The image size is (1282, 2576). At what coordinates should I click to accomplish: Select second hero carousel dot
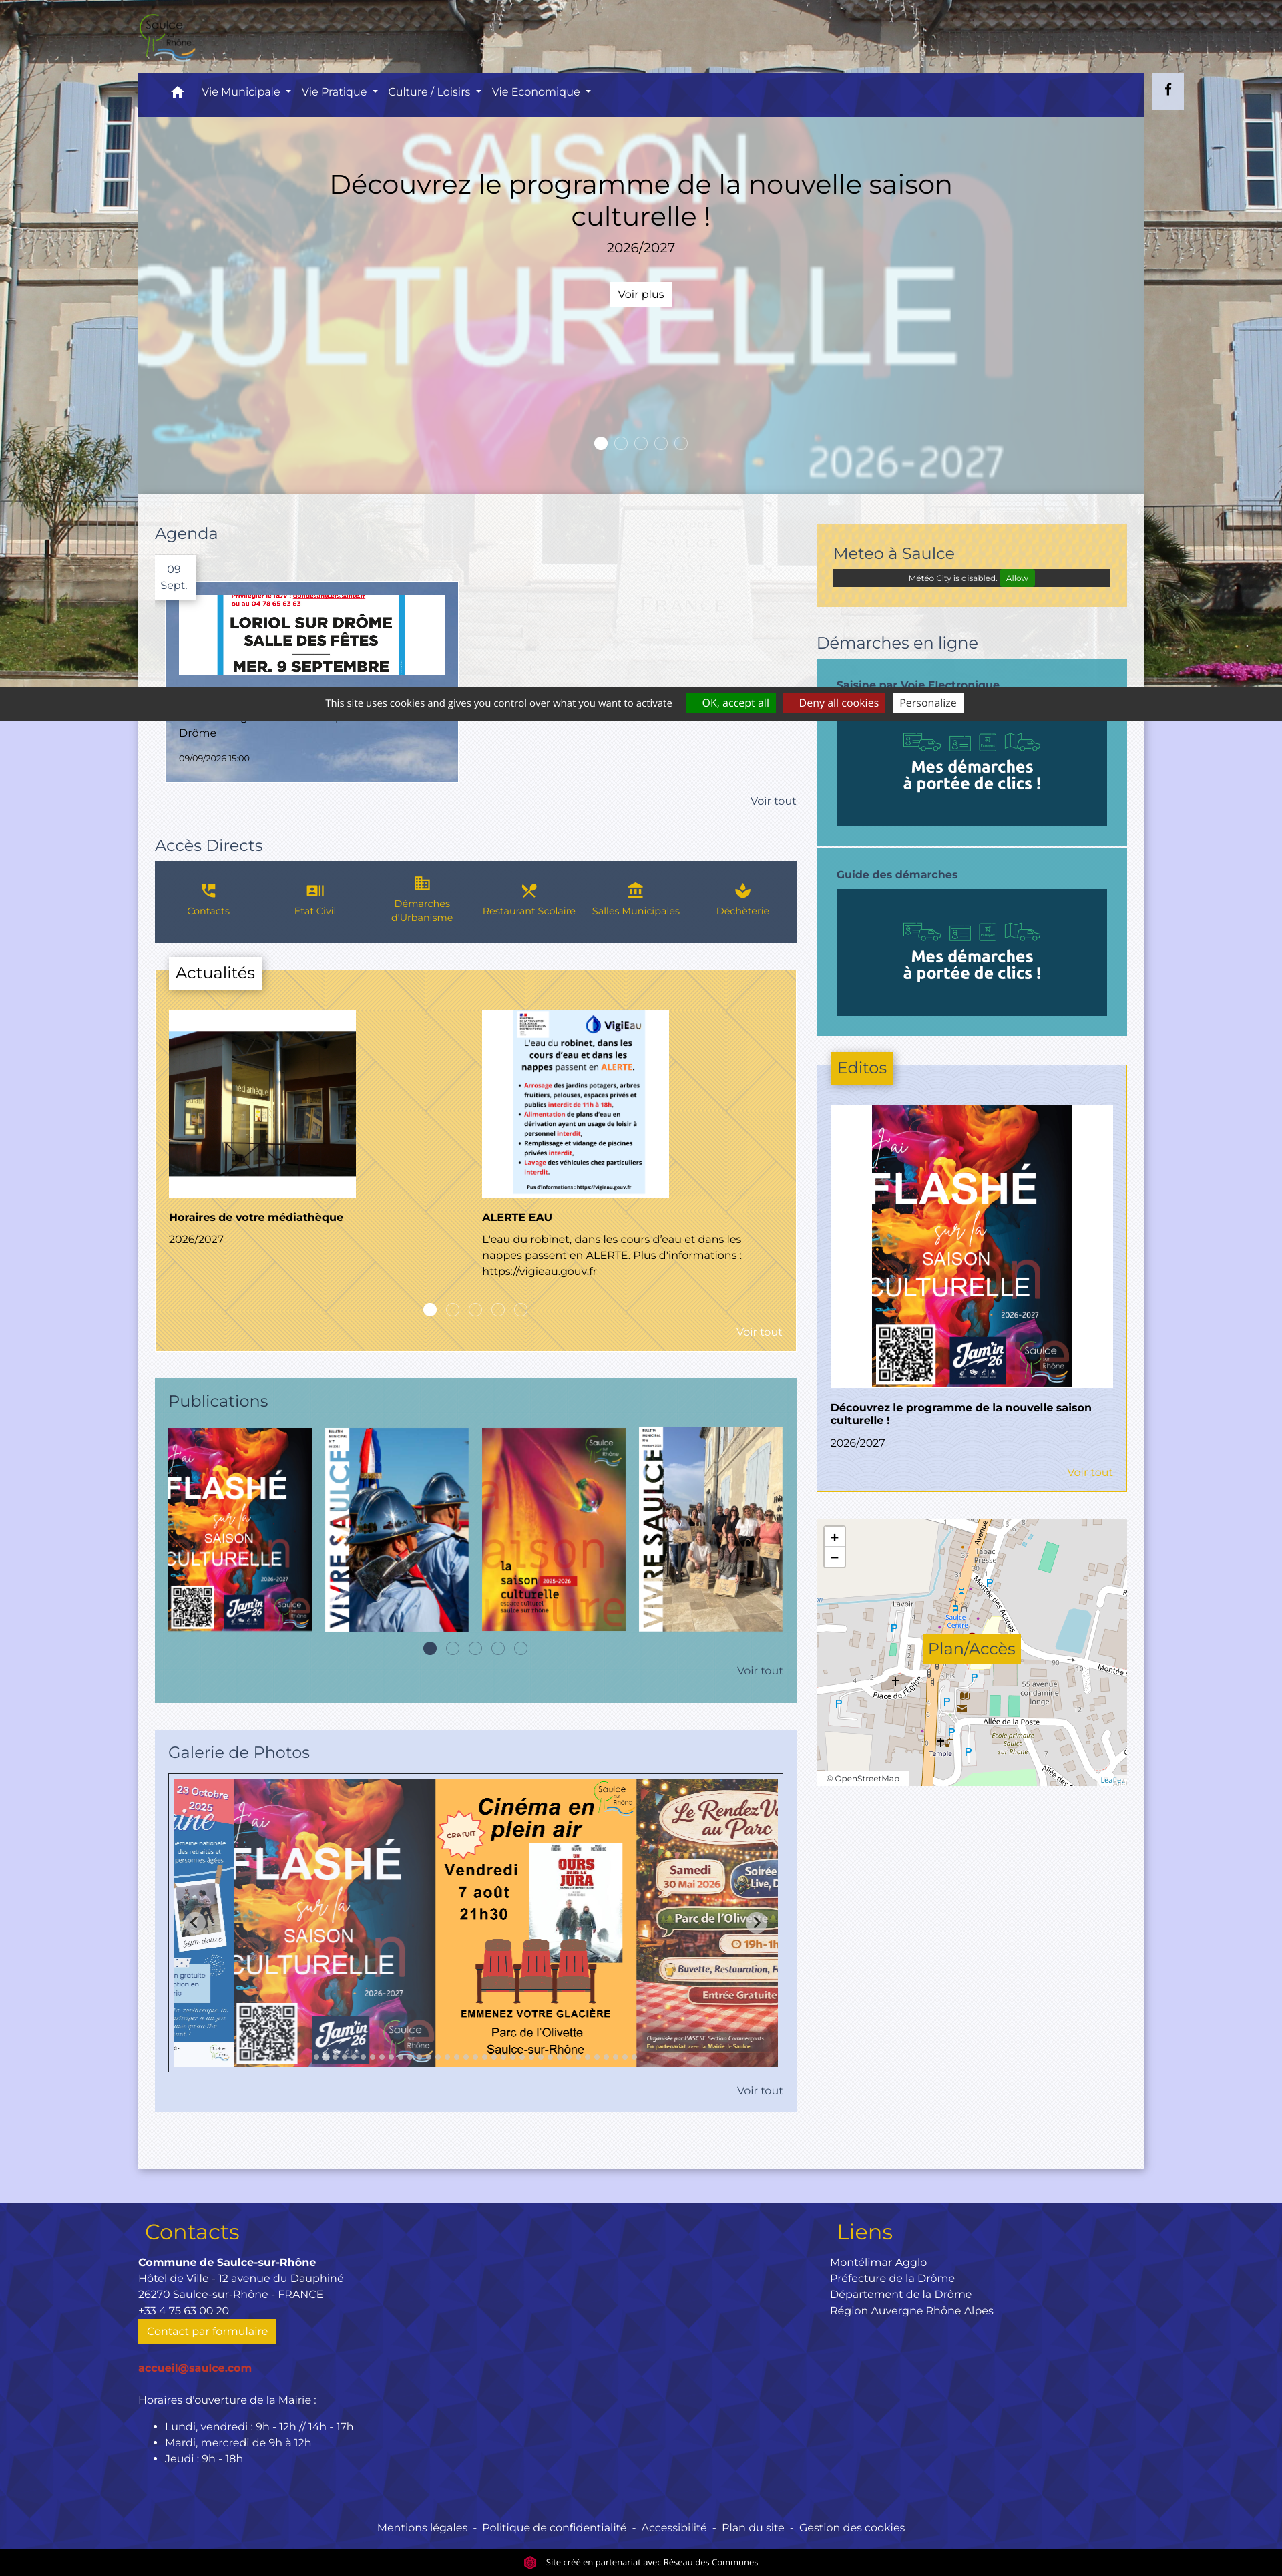(621, 443)
